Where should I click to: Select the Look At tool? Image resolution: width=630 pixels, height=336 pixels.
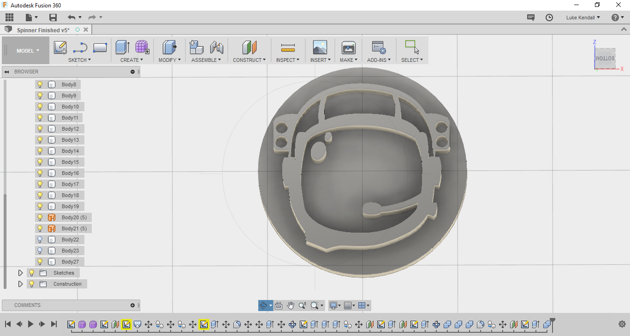coord(279,306)
